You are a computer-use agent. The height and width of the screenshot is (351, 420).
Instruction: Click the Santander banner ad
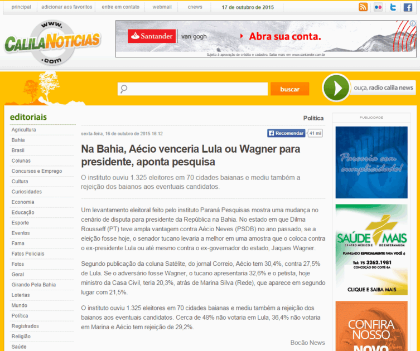point(265,38)
